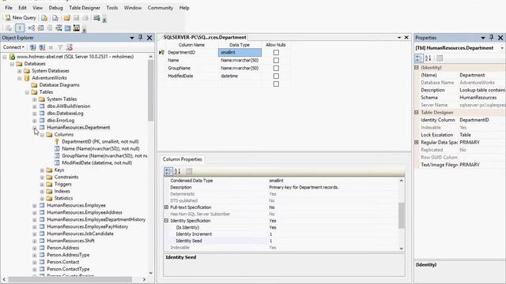Toggle Allow Nulls for DepartmentID

click(276, 52)
